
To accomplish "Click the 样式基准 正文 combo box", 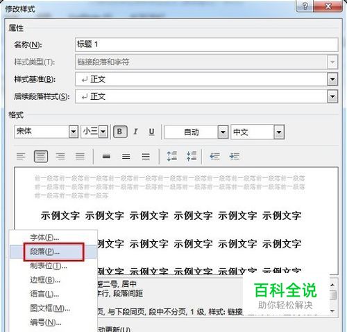I will click(207, 79).
